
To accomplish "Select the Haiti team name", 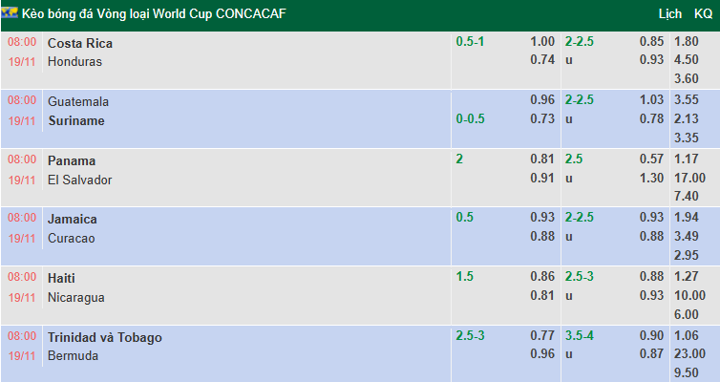I will point(61,278).
